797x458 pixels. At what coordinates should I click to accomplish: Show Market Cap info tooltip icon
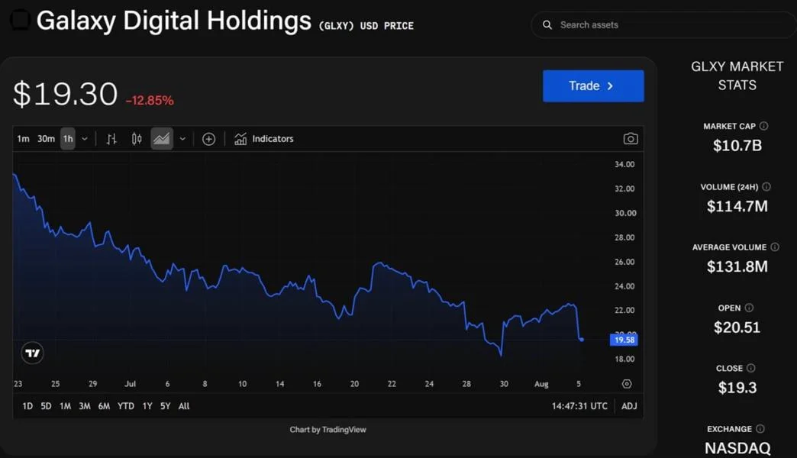click(x=763, y=125)
